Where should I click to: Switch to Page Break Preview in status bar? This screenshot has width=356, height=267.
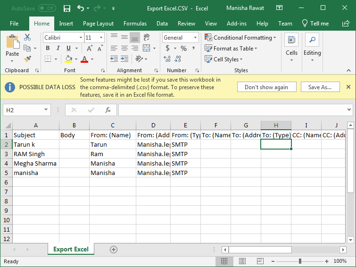pos(260,261)
